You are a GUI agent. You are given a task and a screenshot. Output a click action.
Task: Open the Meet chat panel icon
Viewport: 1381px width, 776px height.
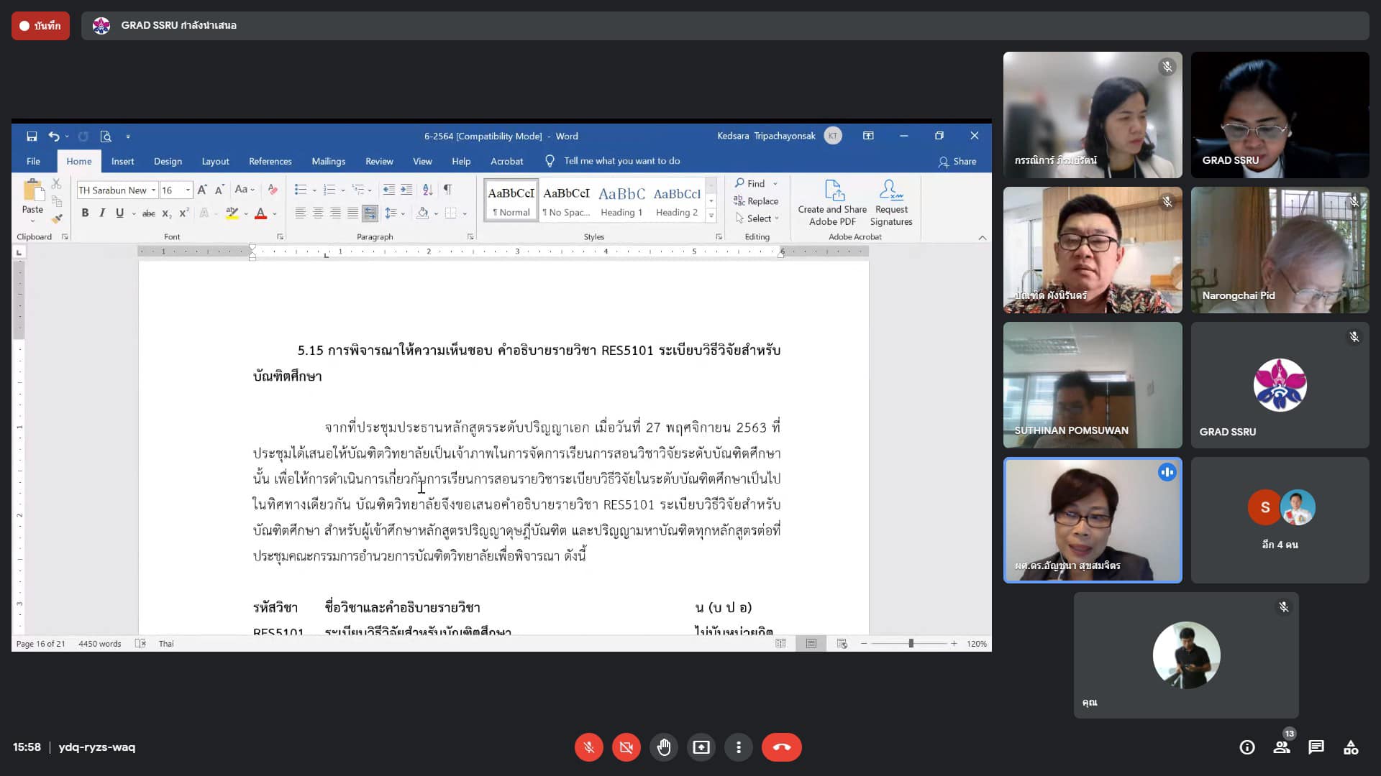click(1316, 747)
